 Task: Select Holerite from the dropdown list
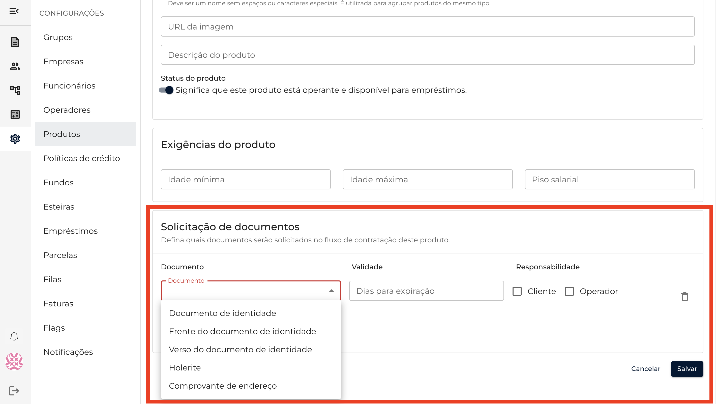click(185, 368)
